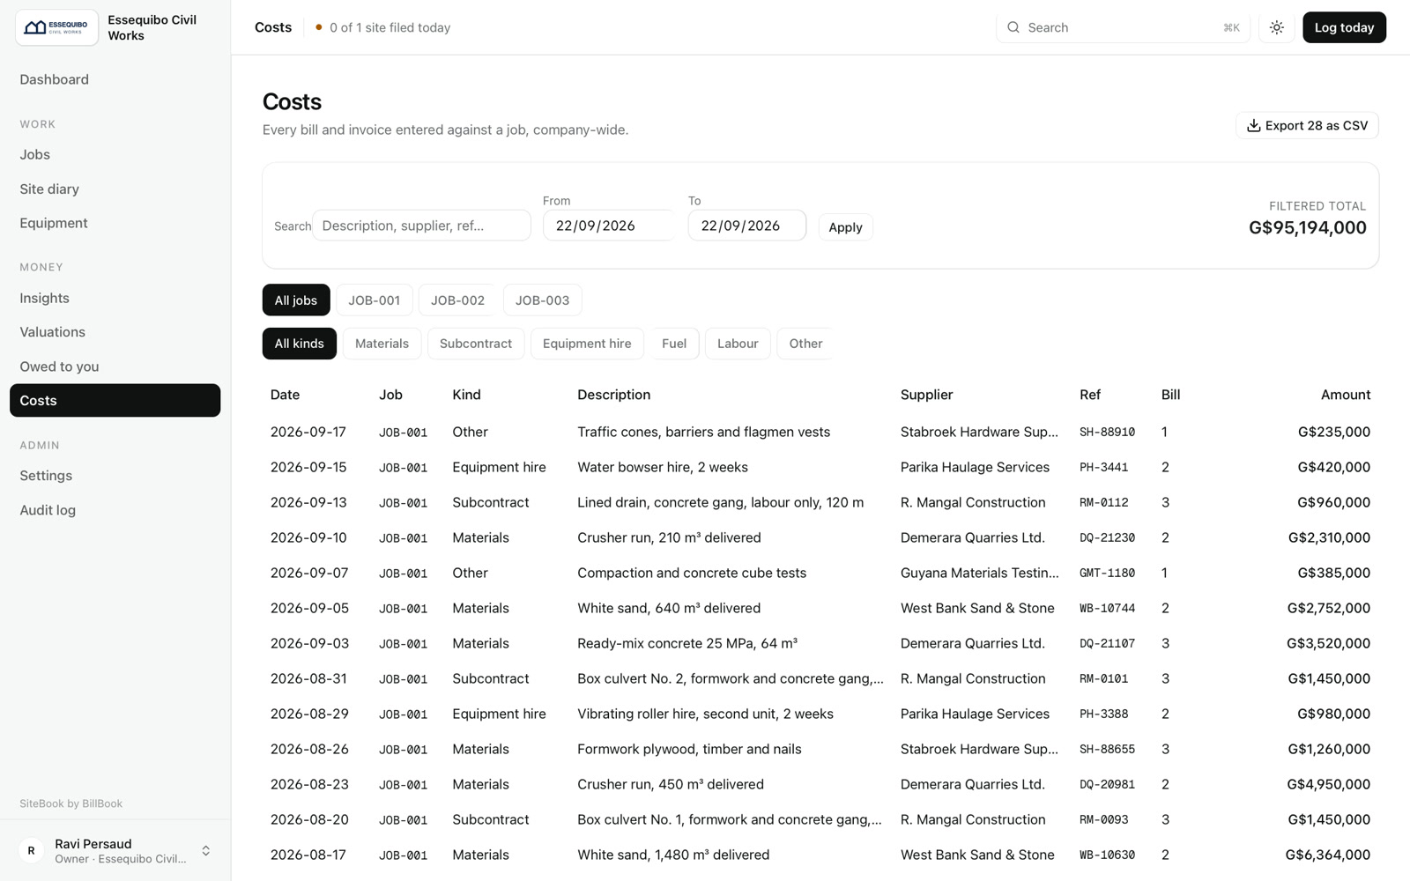Filter by JOB-003 chip

[542, 300]
